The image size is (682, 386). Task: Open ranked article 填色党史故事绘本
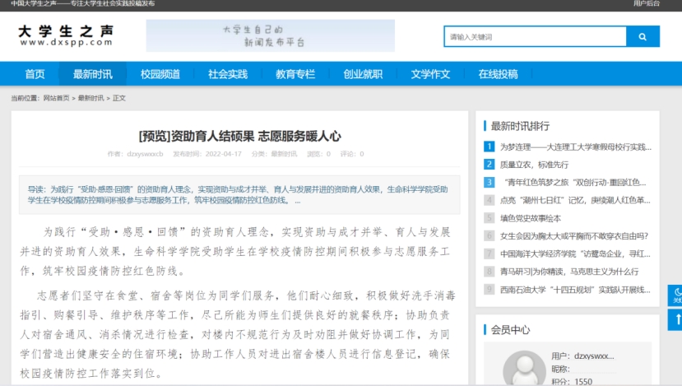pos(530,218)
